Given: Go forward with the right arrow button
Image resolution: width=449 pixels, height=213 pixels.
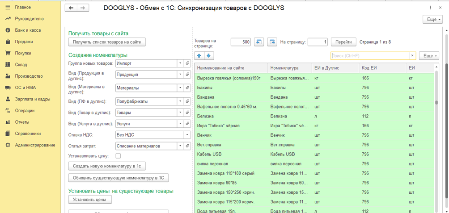Looking at the screenshot, I should point(83,8).
